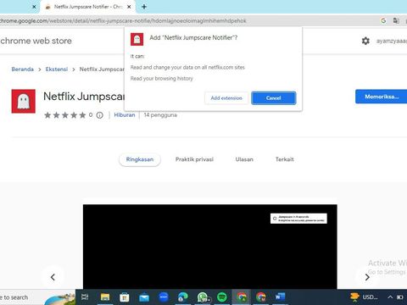Open the active Chrome window on taskbar

click(x=242, y=297)
